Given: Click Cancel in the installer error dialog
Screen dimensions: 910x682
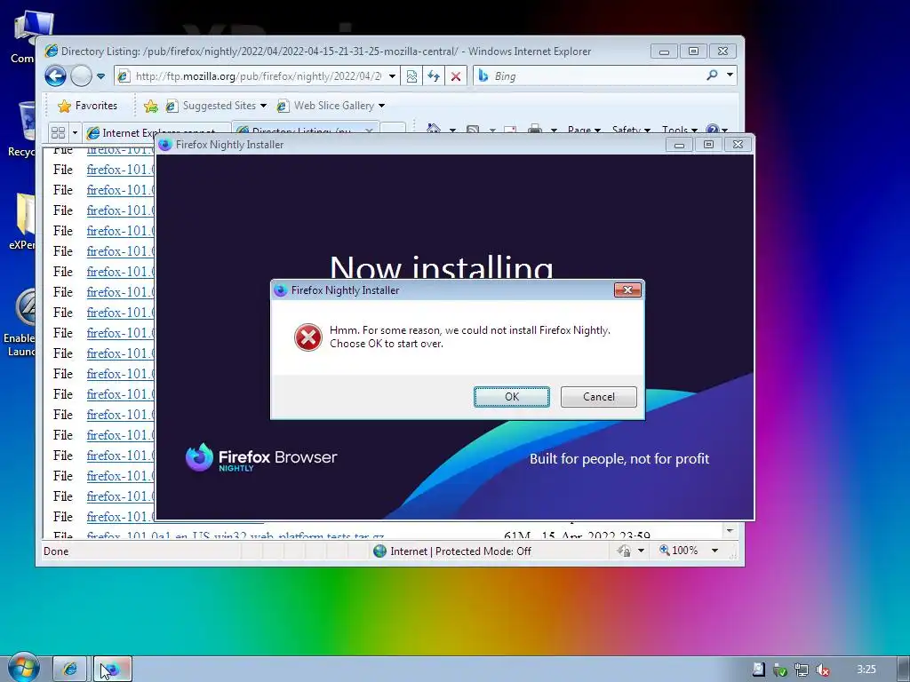Looking at the screenshot, I should click(598, 397).
